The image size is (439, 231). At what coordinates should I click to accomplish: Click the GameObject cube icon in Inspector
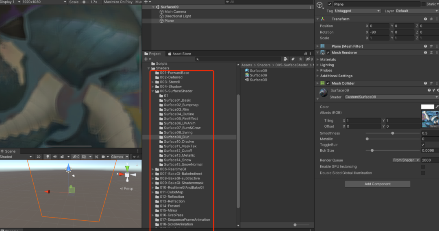pos(319,5)
